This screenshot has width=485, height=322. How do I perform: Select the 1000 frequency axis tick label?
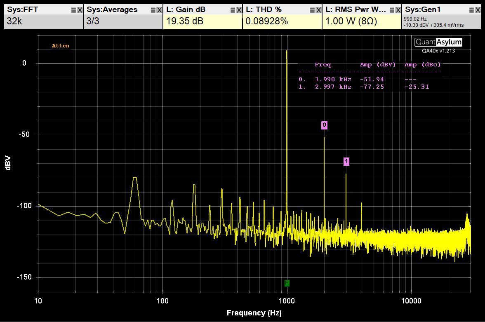[x=287, y=301]
